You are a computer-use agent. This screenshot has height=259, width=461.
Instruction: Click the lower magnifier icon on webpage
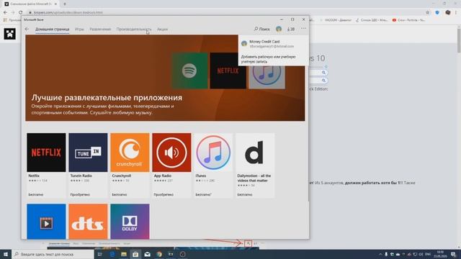coord(323,80)
